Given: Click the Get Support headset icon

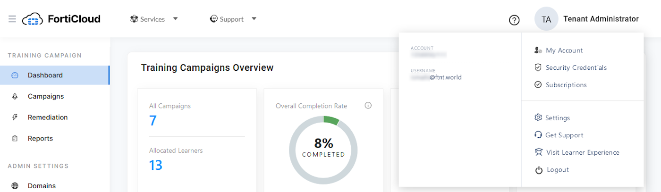Looking at the screenshot, I should [x=538, y=135].
